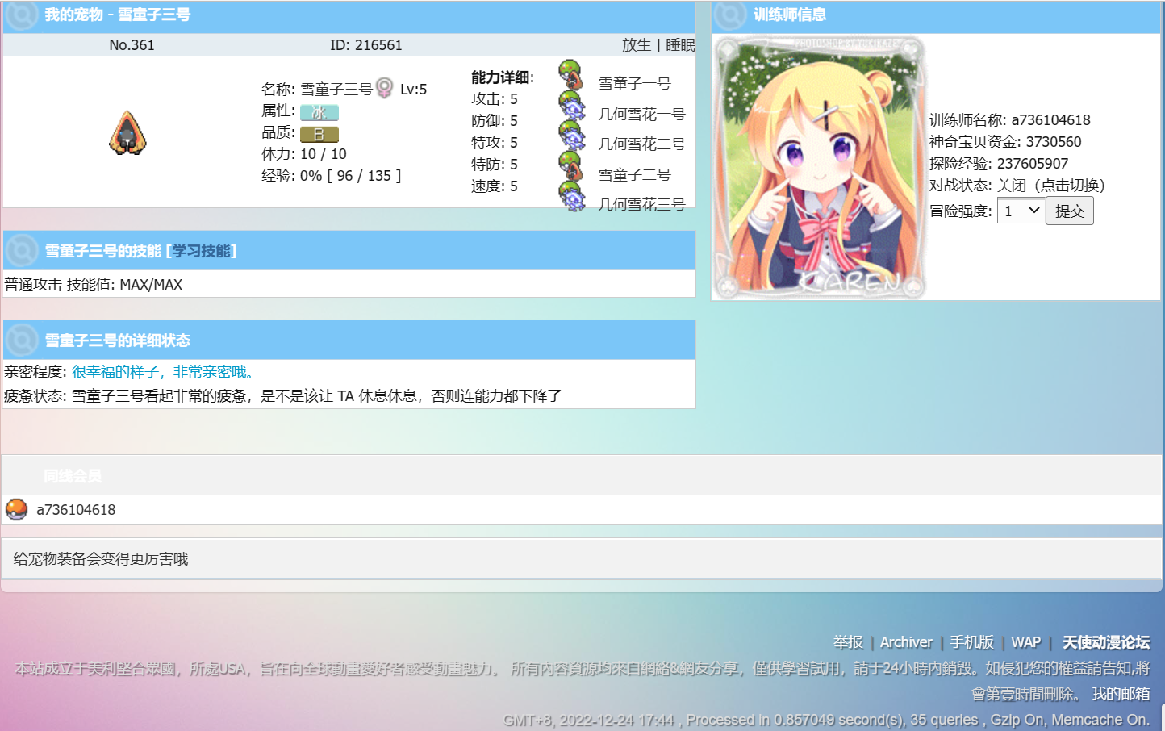
Task: Open pet 几何雪花一号 name link
Action: click(642, 114)
